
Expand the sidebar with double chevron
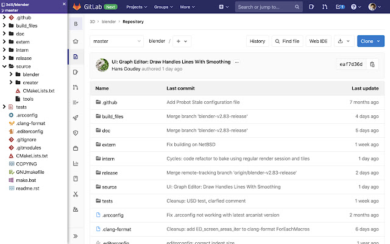pyautogui.click(x=76, y=236)
